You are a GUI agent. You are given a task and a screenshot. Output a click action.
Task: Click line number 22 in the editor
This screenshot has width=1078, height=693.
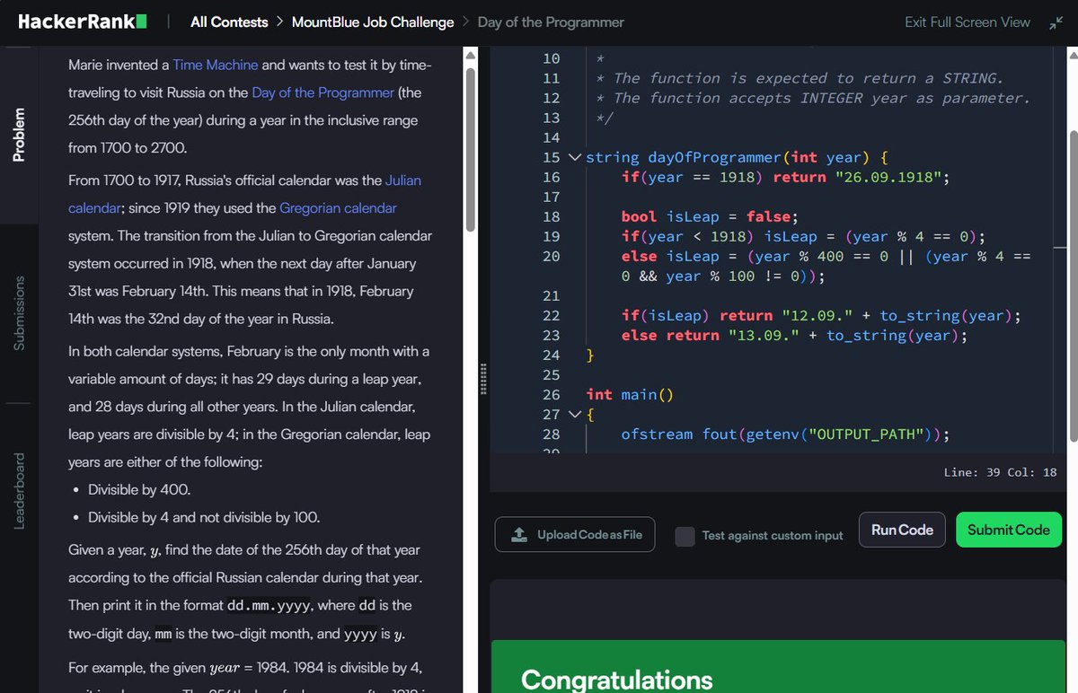[551, 315]
